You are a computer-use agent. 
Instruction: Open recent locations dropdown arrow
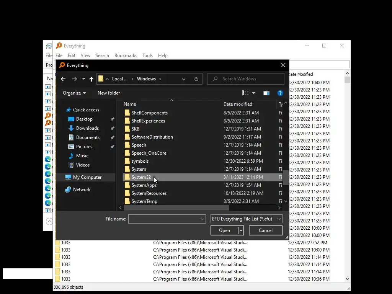click(83, 79)
